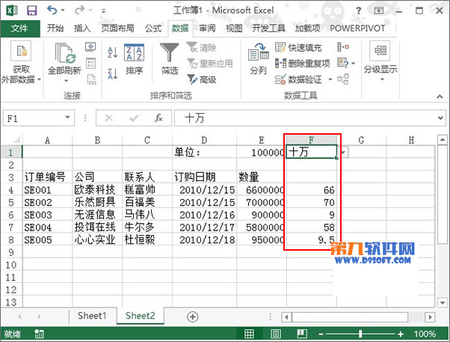Image resolution: width=450 pixels, height=342 pixels.
Task: Click the vertical scroll down arrow
Action: pyautogui.click(x=442, y=302)
